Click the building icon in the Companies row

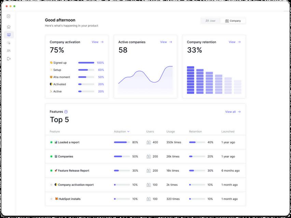(x=149, y=156)
